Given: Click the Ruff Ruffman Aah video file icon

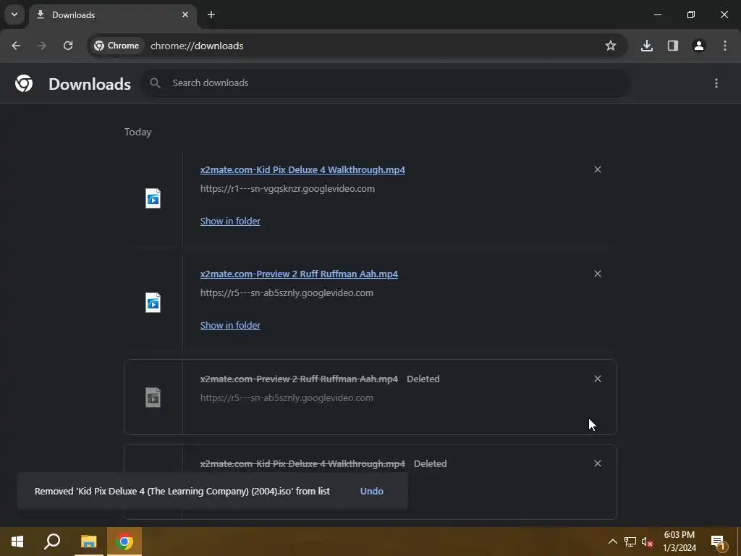Looking at the screenshot, I should pyautogui.click(x=153, y=303).
